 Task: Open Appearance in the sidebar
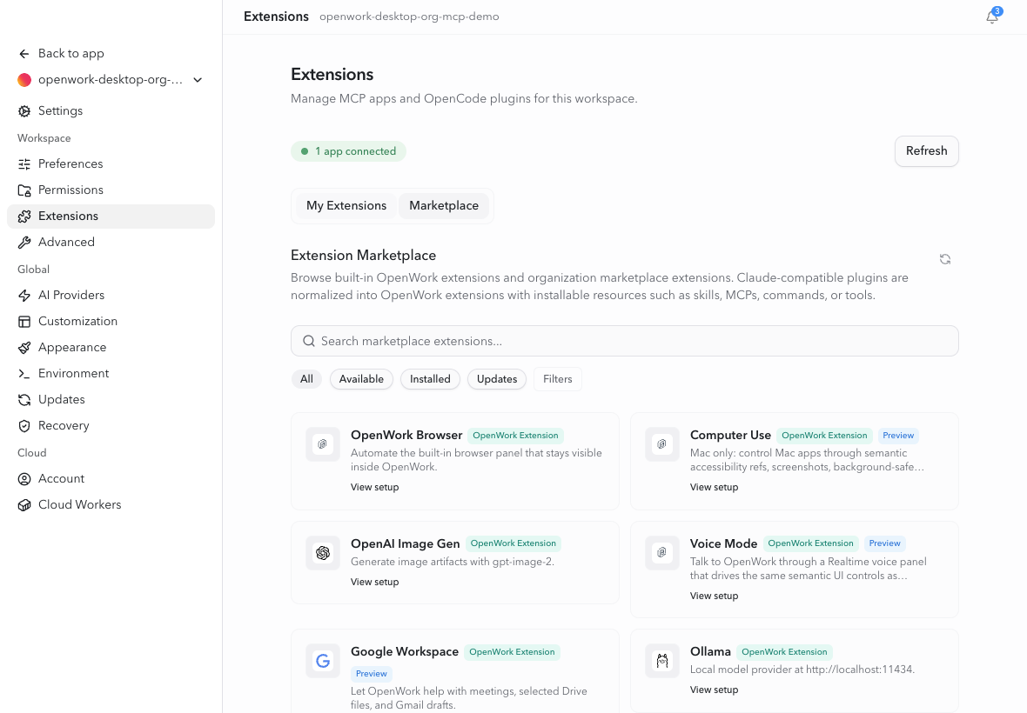point(111,348)
